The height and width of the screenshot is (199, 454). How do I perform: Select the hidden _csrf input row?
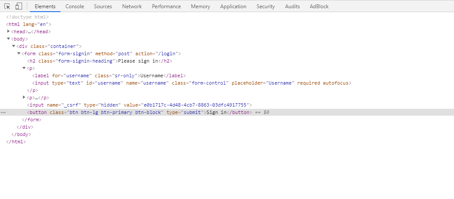[140, 105]
